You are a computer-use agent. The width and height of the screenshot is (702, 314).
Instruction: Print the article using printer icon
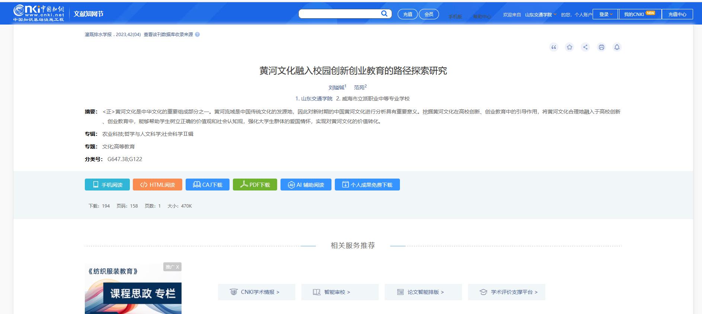pyautogui.click(x=601, y=47)
